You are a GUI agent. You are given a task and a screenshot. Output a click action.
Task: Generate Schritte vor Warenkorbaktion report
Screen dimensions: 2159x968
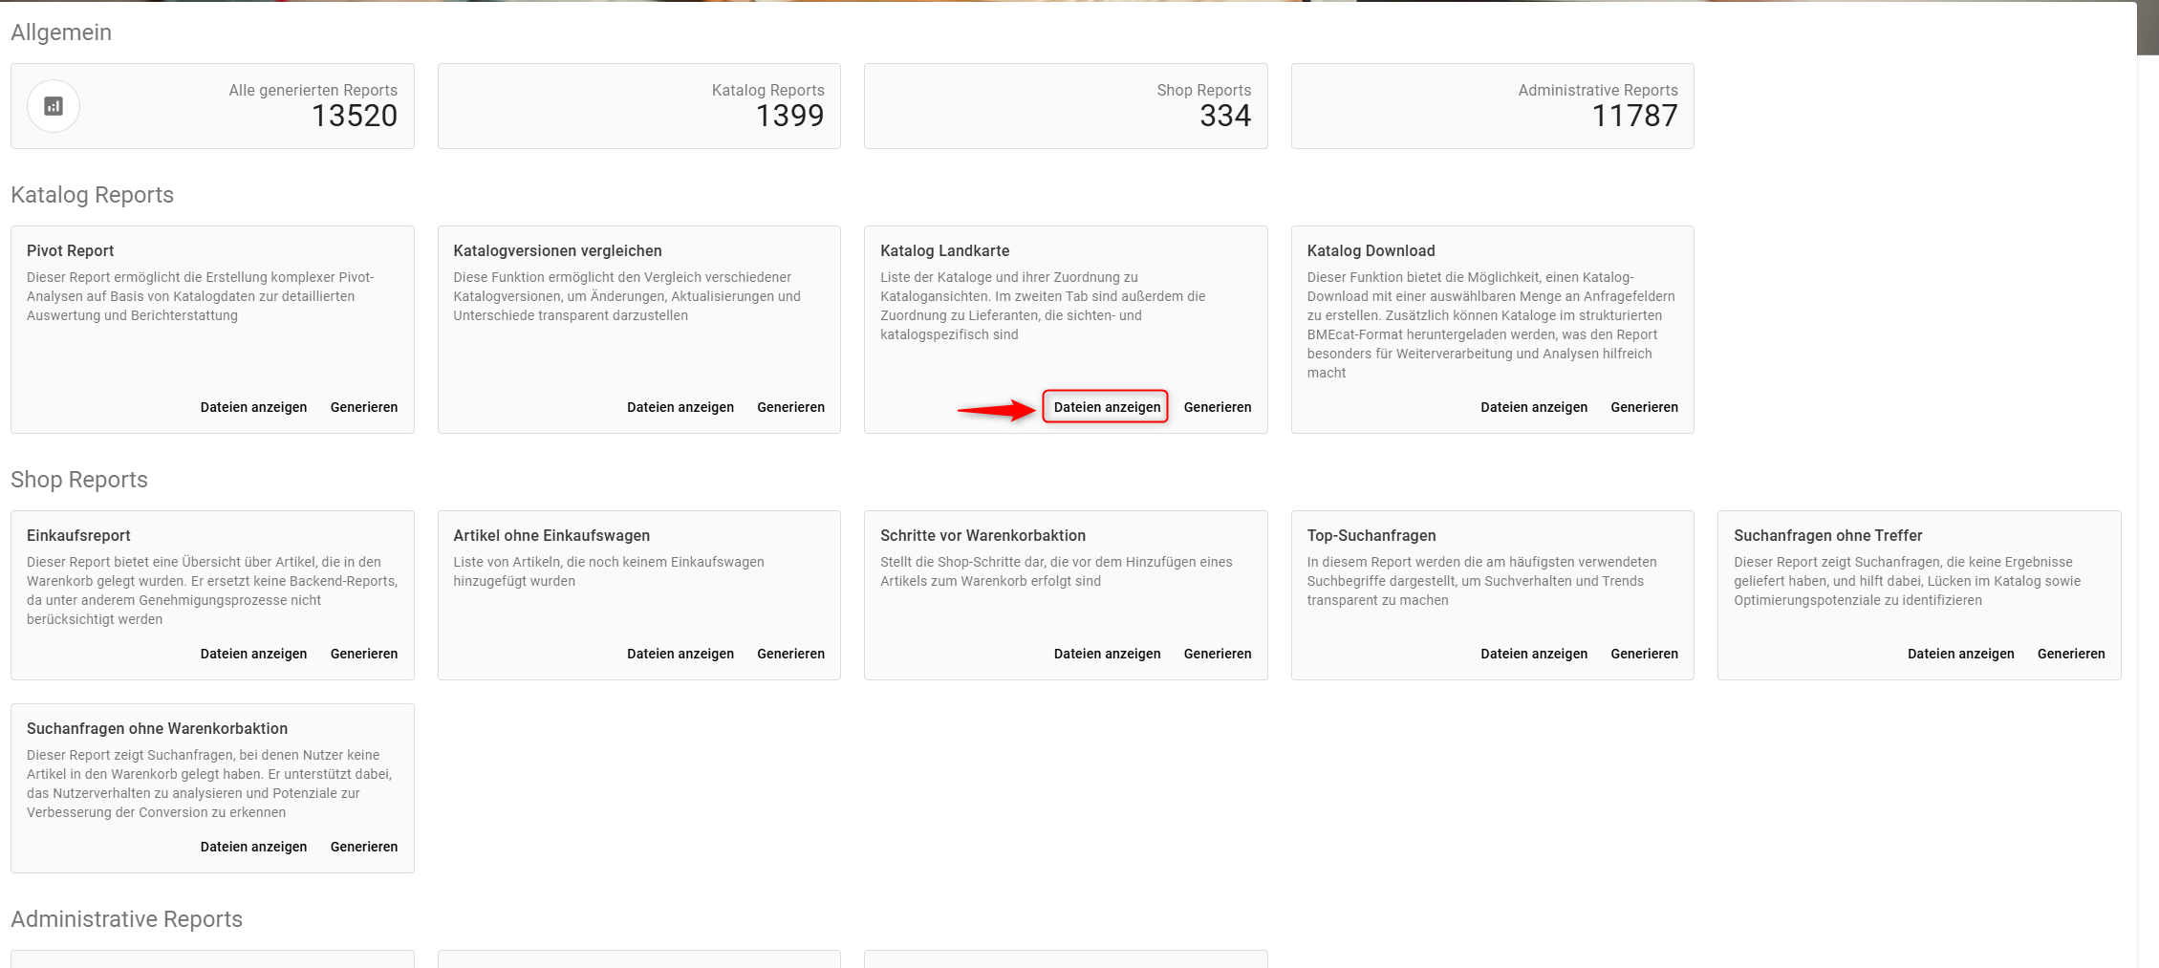(x=1217, y=654)
